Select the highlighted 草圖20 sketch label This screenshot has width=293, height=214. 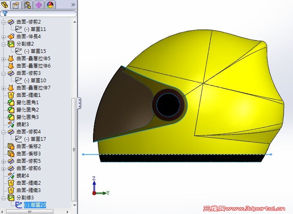(35, 205)
